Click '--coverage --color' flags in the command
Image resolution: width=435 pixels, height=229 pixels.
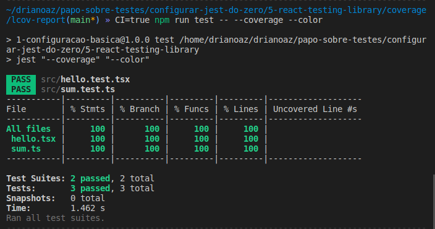tap(278, 20)
